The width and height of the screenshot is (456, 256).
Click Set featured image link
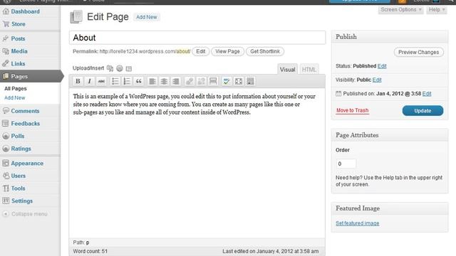pyautogui.click(x=358, y=223)
